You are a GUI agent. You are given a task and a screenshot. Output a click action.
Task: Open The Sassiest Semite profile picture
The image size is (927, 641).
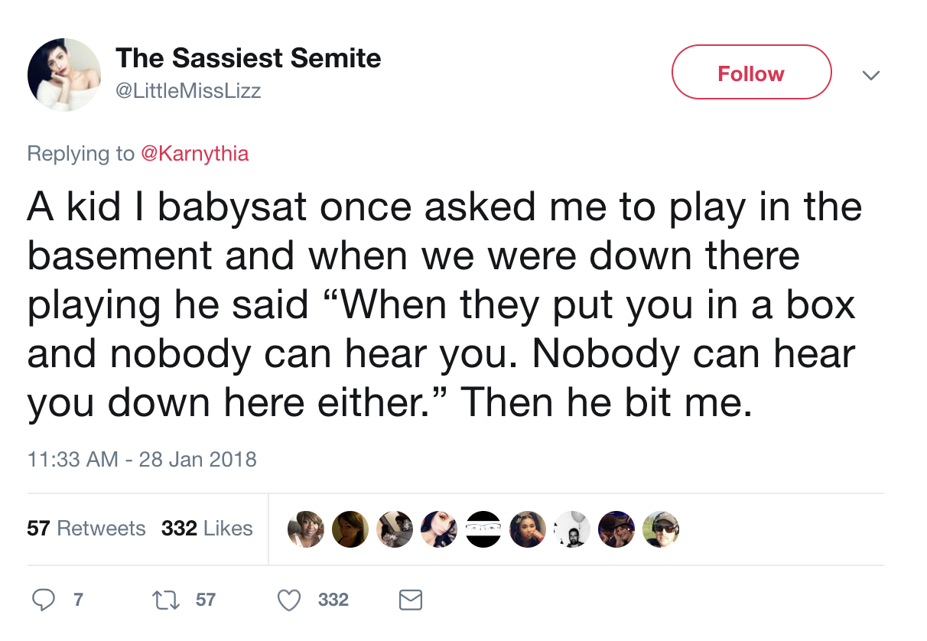coord(64,75)
